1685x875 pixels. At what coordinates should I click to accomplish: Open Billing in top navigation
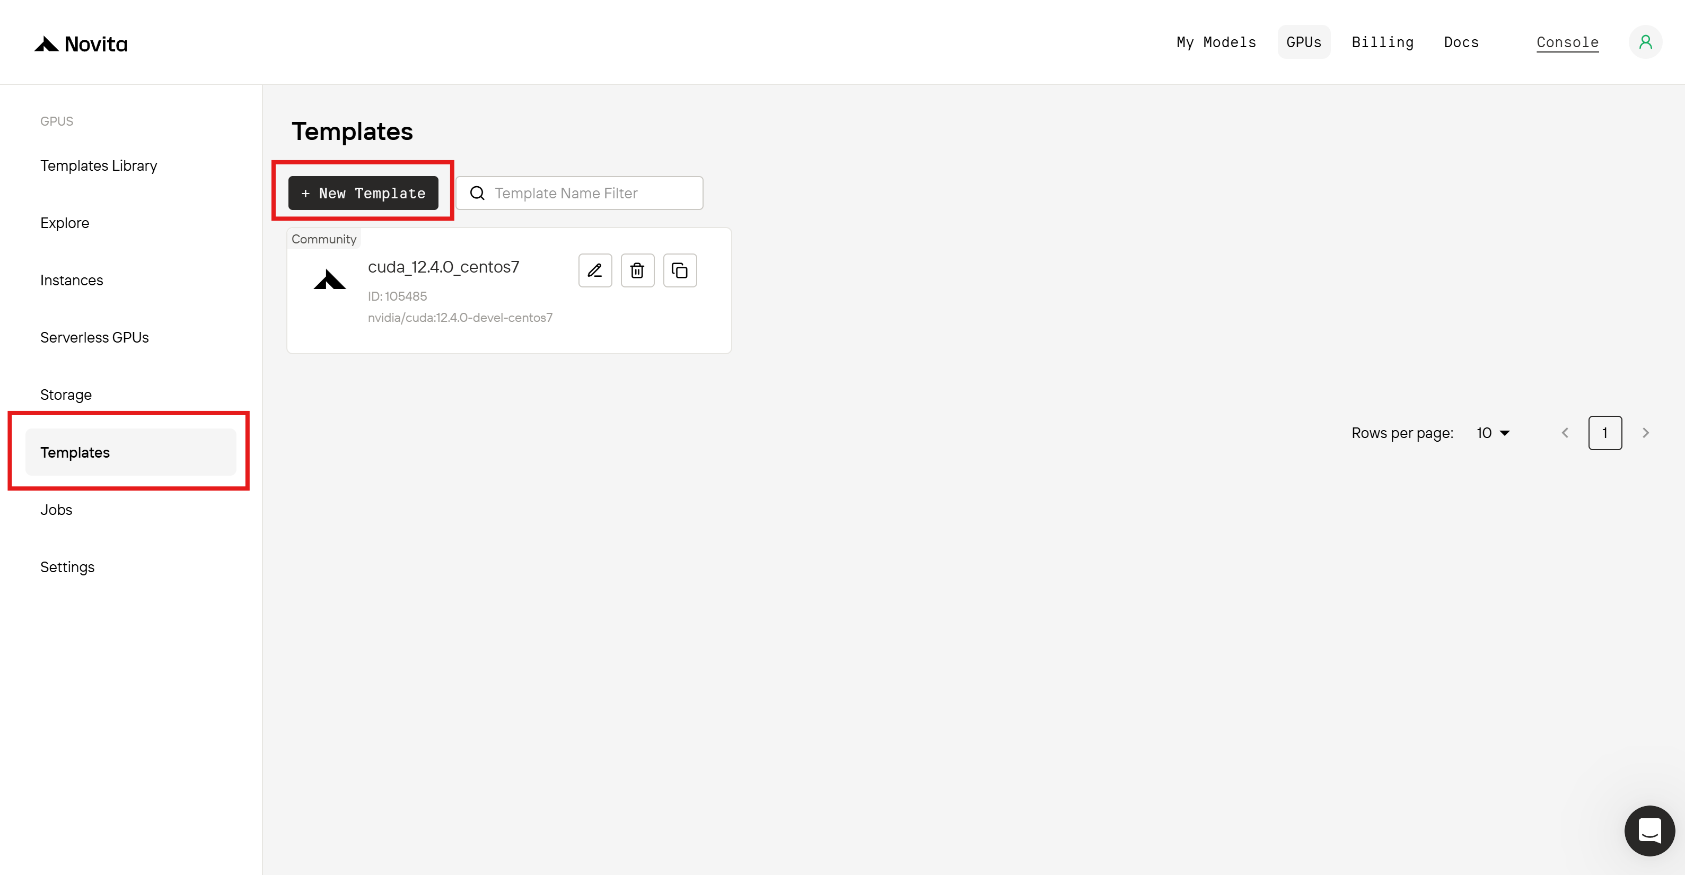1382,42
